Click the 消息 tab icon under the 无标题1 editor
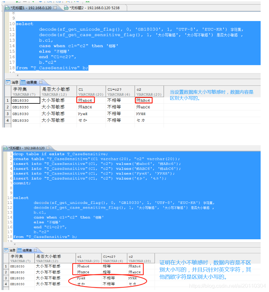 coord(8,82)
